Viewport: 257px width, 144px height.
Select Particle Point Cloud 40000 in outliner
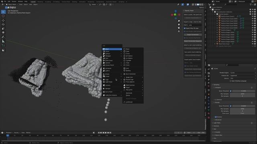pos(229,26)
